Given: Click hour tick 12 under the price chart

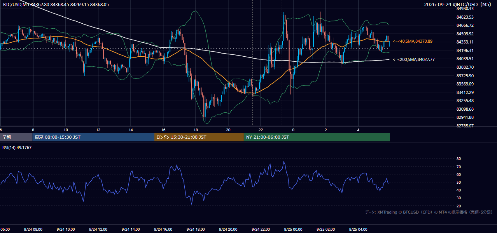Looking at the screenshot, I should pos(98,130).
